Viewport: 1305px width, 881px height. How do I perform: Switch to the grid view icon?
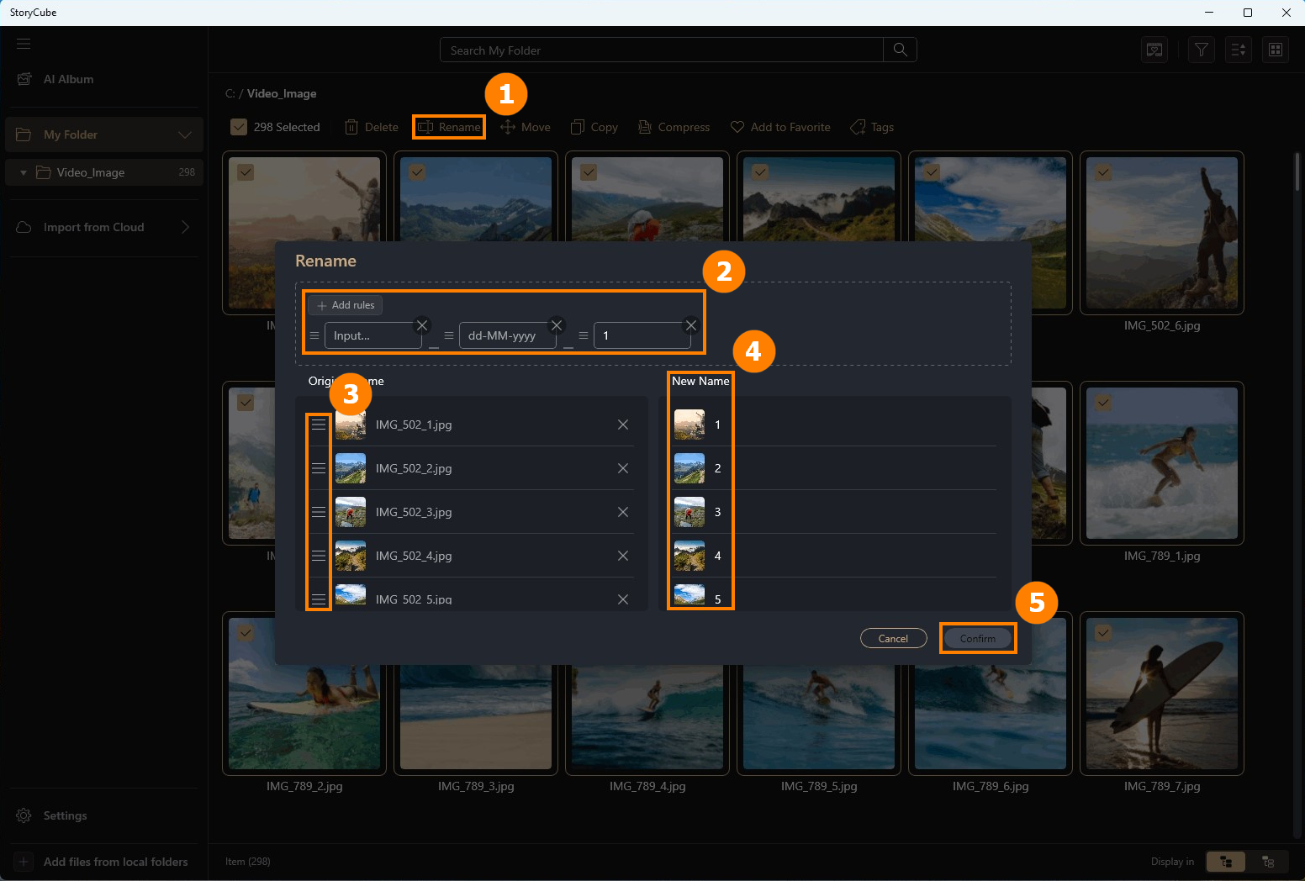pyautogui.click(x=1276, y=50)
